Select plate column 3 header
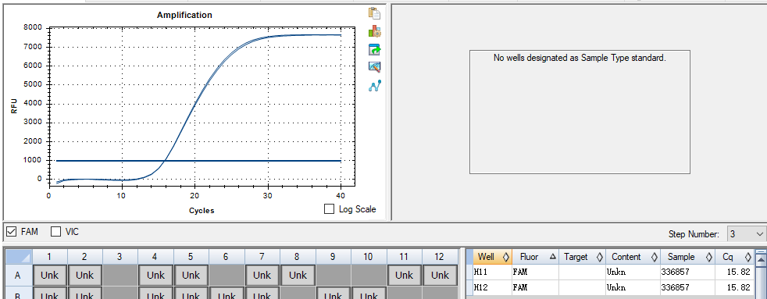The height and width of the screenshot is (299, 767). click(x=120, y=257)
